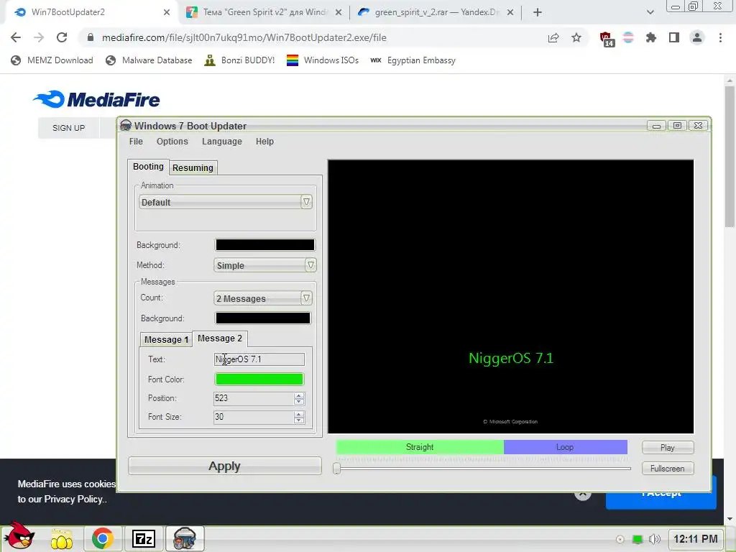The height and width of the screenshot is (552, 736).
Task: Open the eggs folder taskbar icon
Action: click(62, 539)
